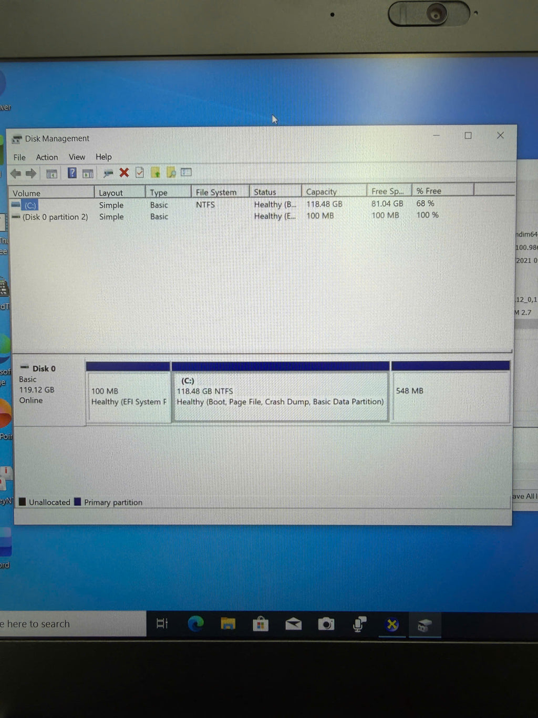Image resolution: width=538 pixels, height=718 pixels.
Task: Click the folder with magnifier icon
Action: (171, 173)
